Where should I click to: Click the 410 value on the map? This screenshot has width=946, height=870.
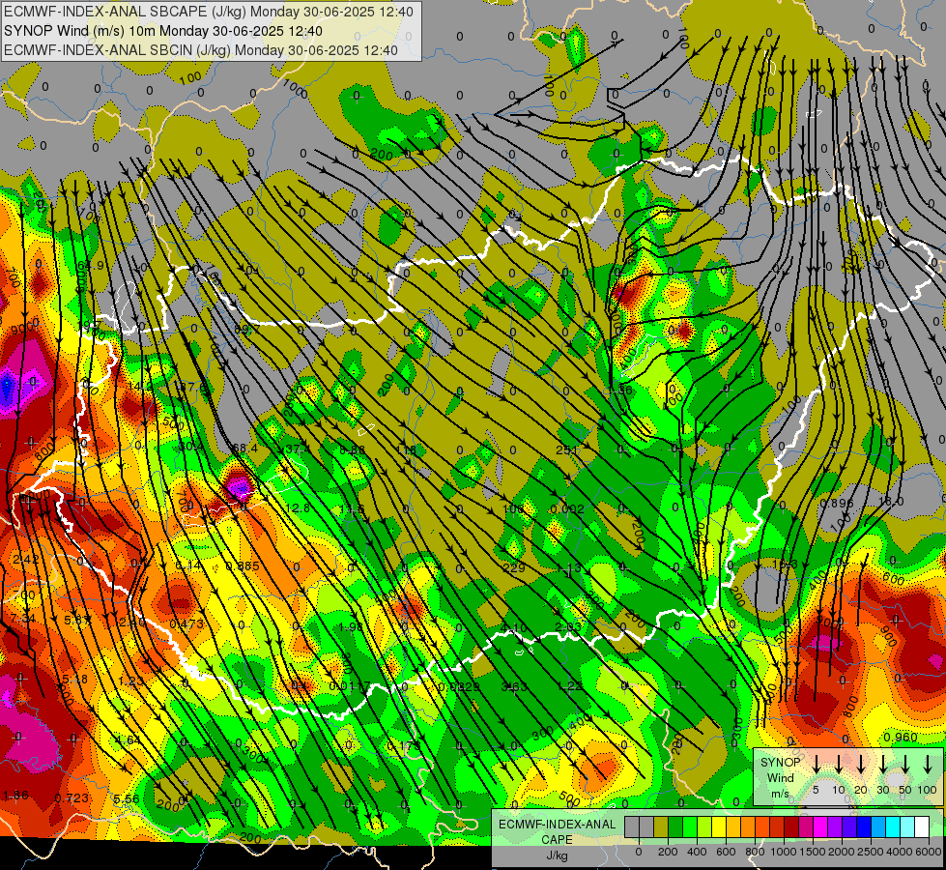[513, 628]
